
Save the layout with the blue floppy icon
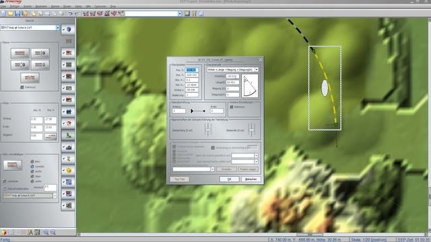coord(18,13)
